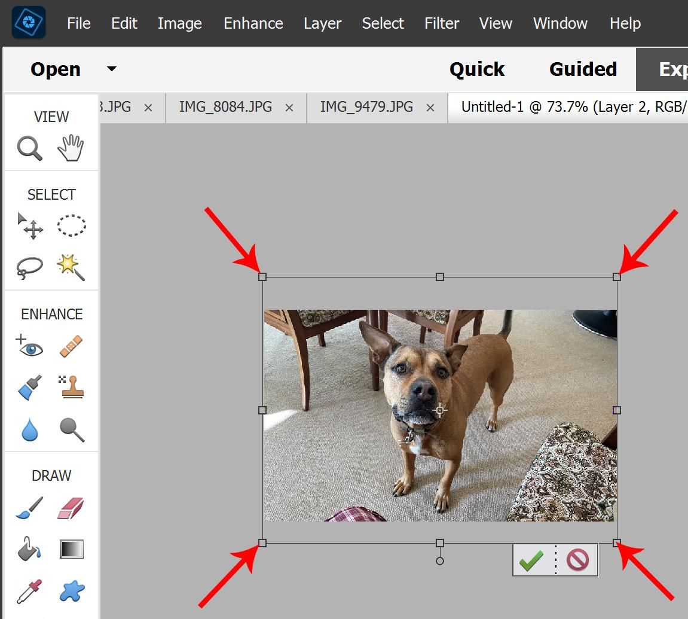The width and height of the screenshot is (688, 619).
Task: Open the Gradient tool
Action: coord(71,548)
